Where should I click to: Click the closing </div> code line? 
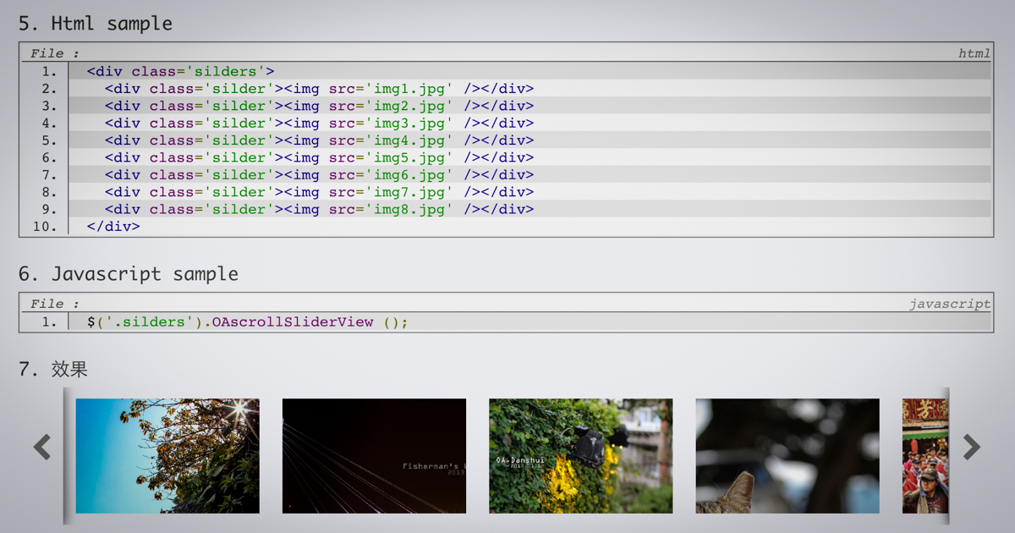[x=529, y=227]
